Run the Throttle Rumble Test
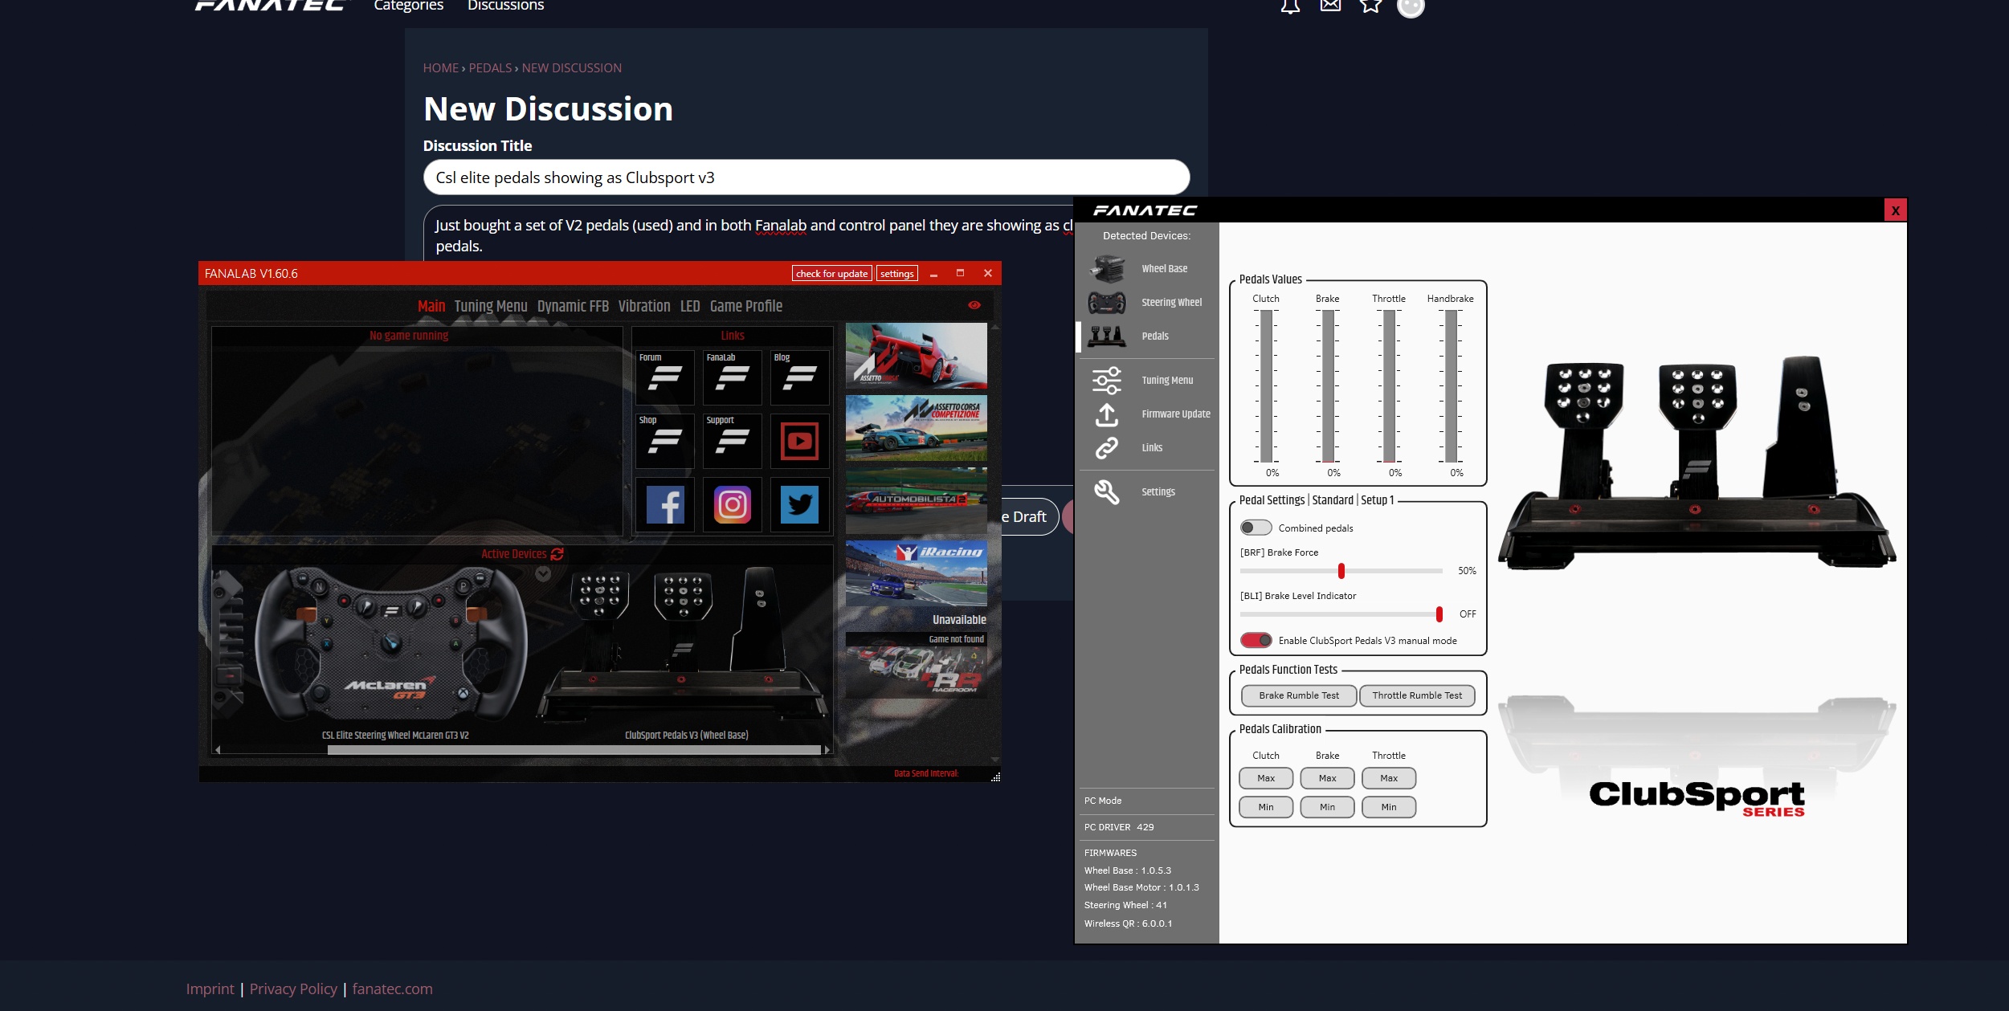 tap(1417, 695)
